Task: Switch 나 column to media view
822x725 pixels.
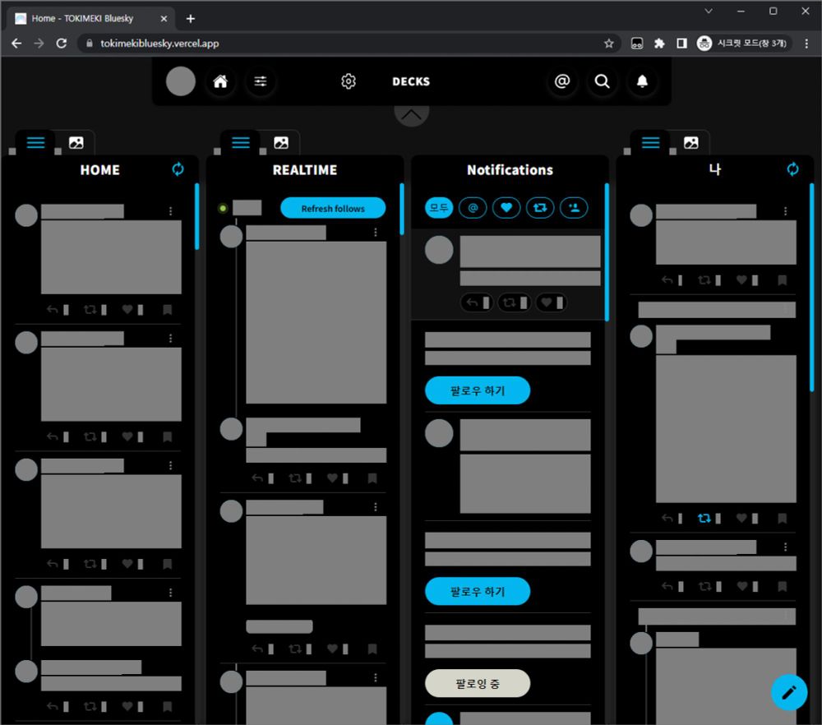Action: (x=691, y=142)
